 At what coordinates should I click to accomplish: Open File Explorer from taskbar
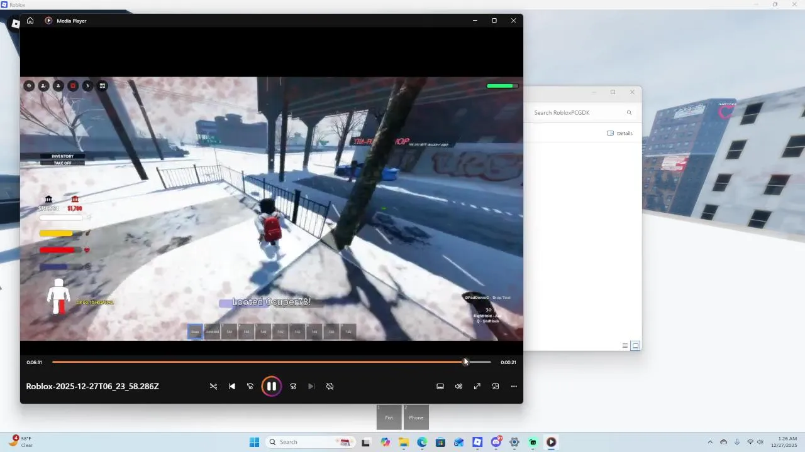point(403,442)
